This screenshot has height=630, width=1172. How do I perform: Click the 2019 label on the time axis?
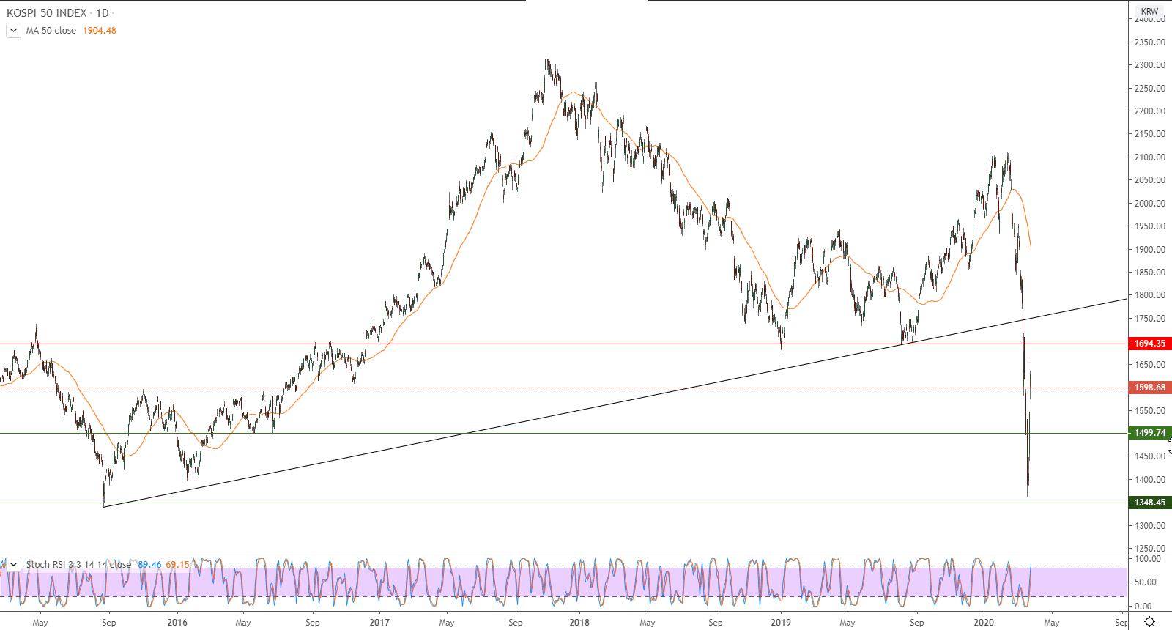(781, 623)
